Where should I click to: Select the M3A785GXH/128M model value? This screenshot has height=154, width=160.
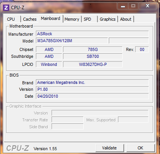[72, 41]
